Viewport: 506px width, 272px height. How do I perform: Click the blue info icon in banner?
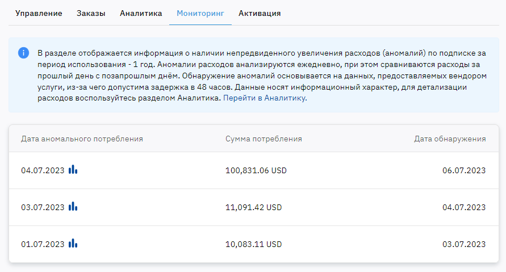point(23,53)
